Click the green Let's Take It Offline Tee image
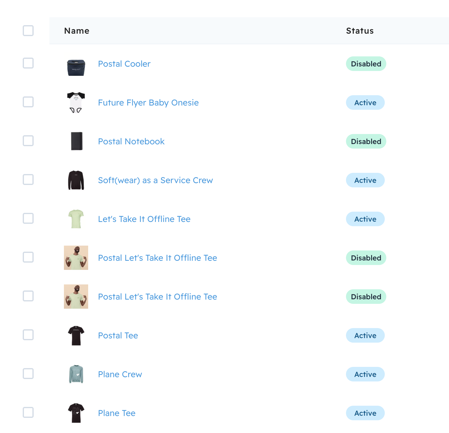The height and width of the screenshot is (433, 449). point(76,219)
